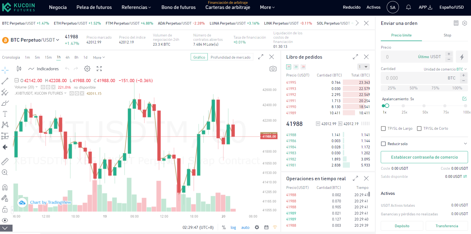Screen dimensions: 471x234
Task: Edit leverage with the pencil icon
Action: 464,99
